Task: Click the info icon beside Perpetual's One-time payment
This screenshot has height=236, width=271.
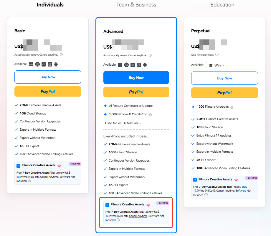Action: pyautogui.click(x=217, y=55)
